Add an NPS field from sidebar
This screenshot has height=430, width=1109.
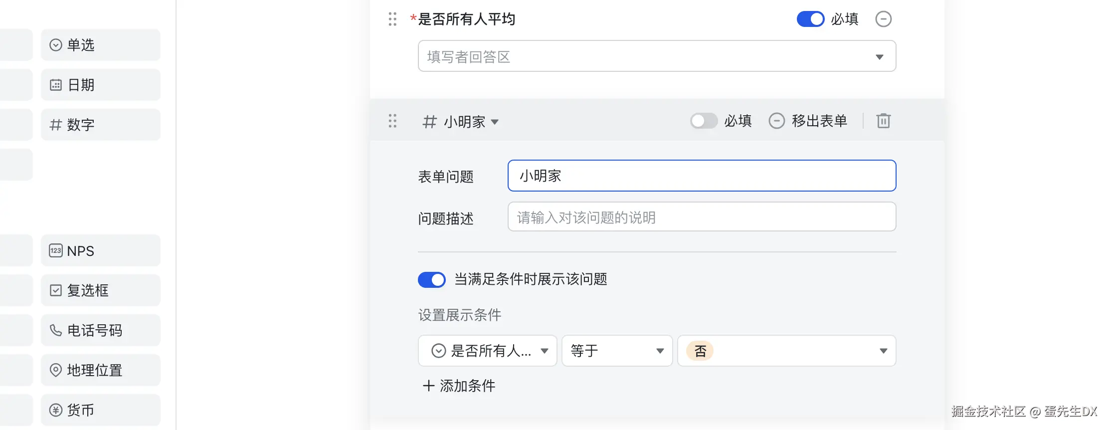point(101,250)
